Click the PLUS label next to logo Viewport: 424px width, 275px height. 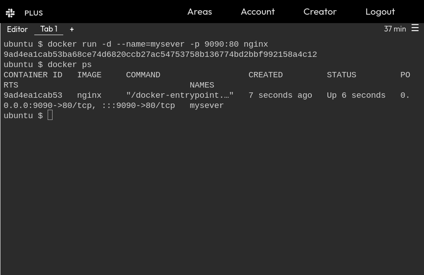click(x=33, y=13)
